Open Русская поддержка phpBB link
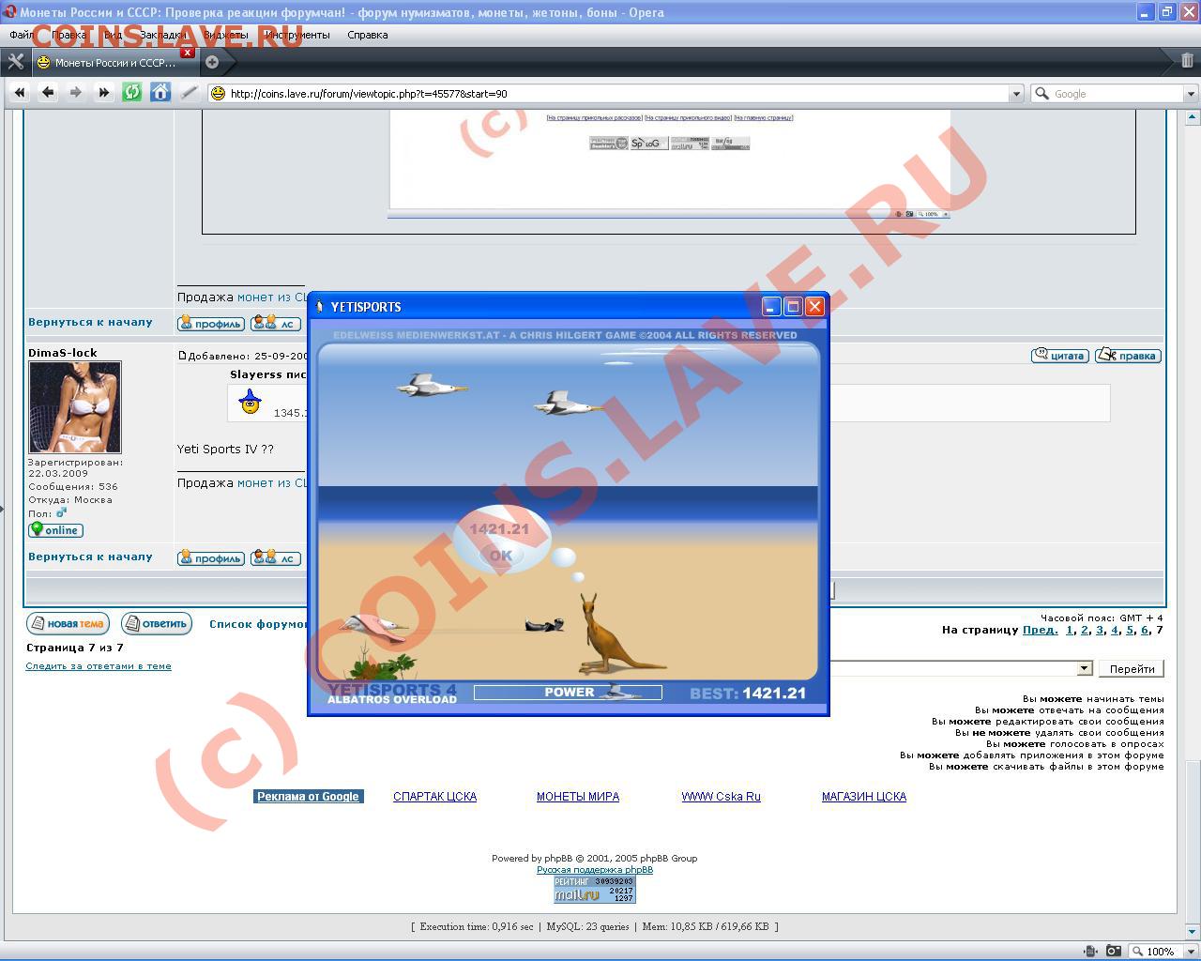Screen dimensions: 1201x961 [595, 870]
